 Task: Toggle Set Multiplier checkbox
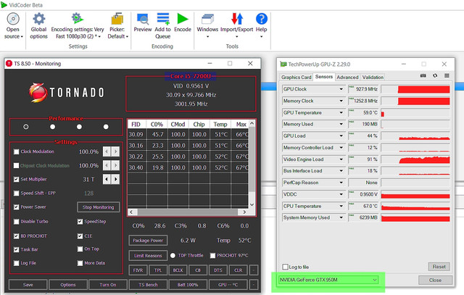pos(16,179)
